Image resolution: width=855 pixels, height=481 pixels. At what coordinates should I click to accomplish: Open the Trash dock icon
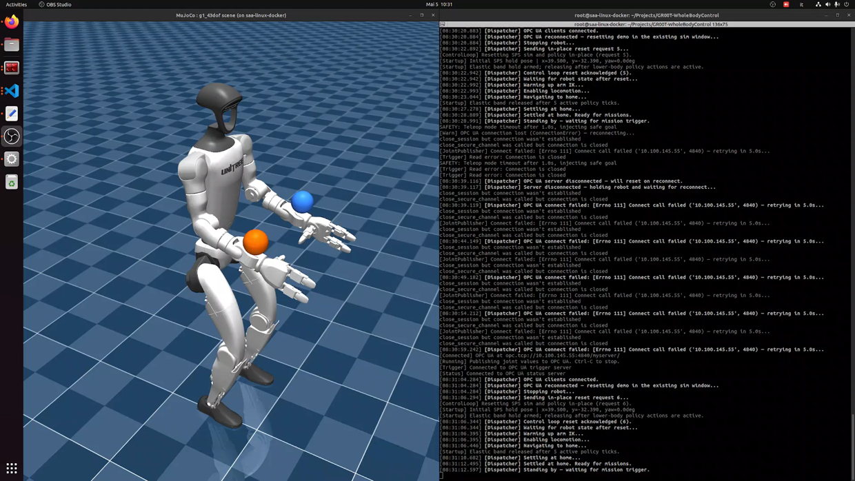(12, 182)
